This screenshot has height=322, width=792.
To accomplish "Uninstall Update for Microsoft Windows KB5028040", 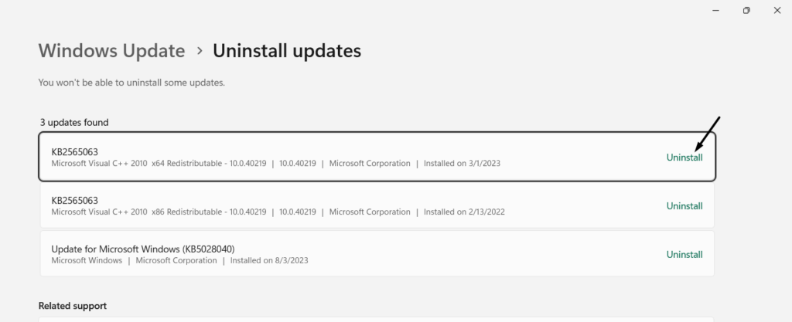I will 684,254.
